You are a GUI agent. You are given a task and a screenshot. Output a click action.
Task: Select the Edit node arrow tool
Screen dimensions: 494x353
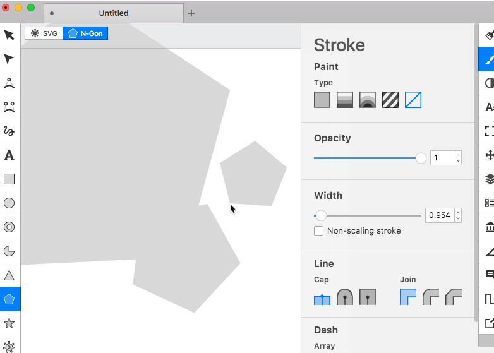pos(9,59)
